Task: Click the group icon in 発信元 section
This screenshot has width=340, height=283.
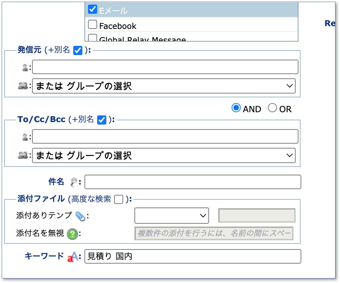Action: tap(23, 86)
